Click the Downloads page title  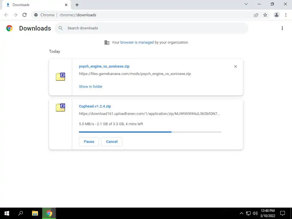point(35,28)
